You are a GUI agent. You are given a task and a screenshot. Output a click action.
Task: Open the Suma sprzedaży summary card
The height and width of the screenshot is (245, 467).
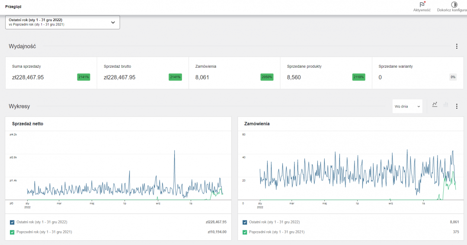point(51,73)
